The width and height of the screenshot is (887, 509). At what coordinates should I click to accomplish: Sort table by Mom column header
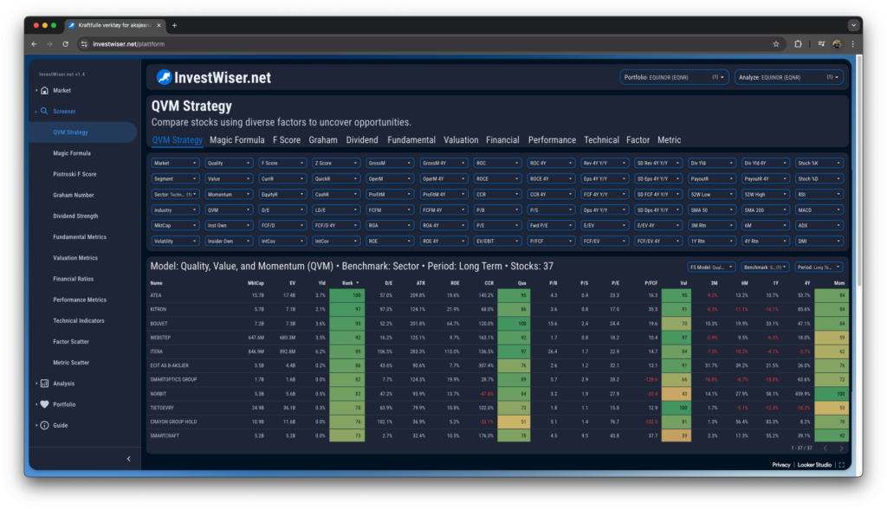838,283
